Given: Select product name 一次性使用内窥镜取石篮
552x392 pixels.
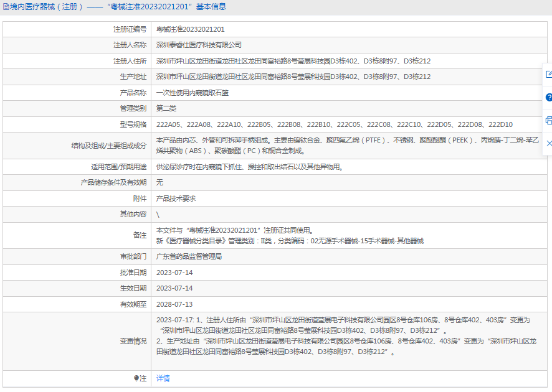Looking at the screenshot, I should coord(193,93).
